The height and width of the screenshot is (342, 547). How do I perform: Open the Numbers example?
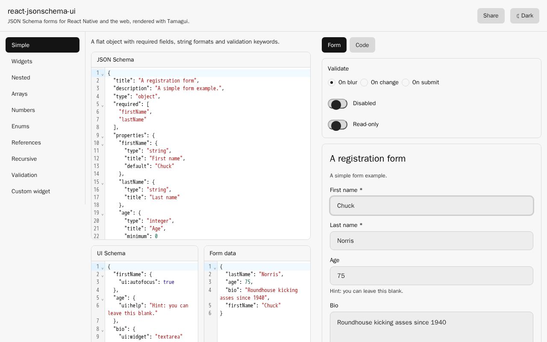coord(42,110)
